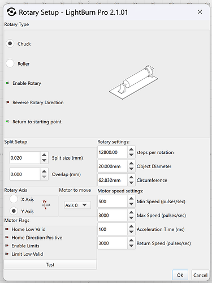
Task: Increase steps per rotation
Action: pos(131,149)
